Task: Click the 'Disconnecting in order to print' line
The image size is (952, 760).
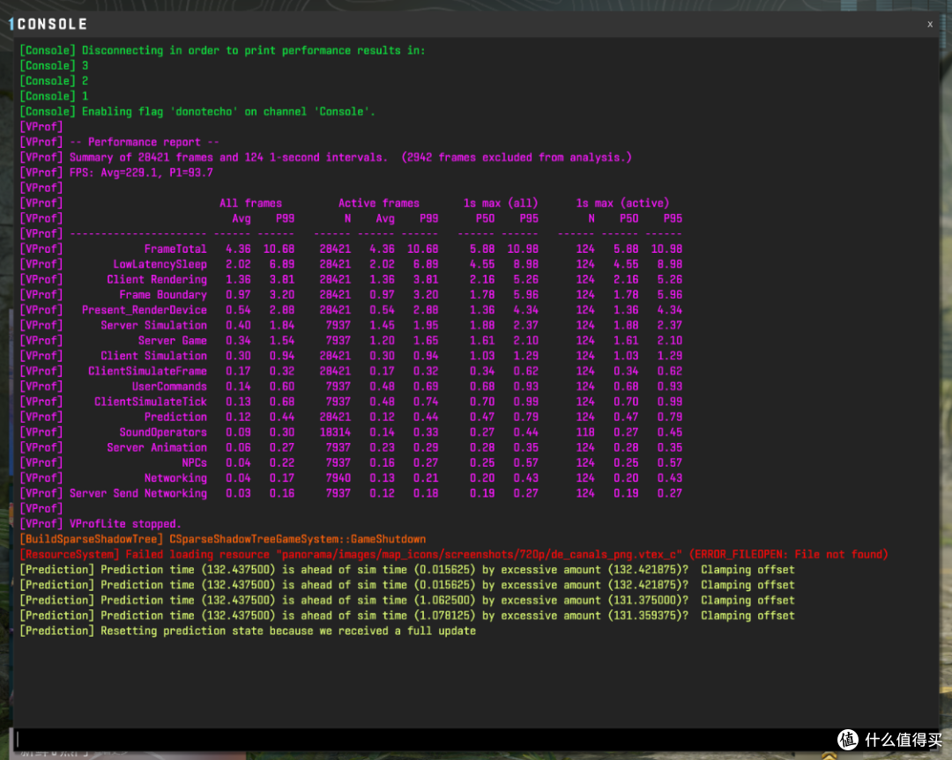Action: (222, 50)
